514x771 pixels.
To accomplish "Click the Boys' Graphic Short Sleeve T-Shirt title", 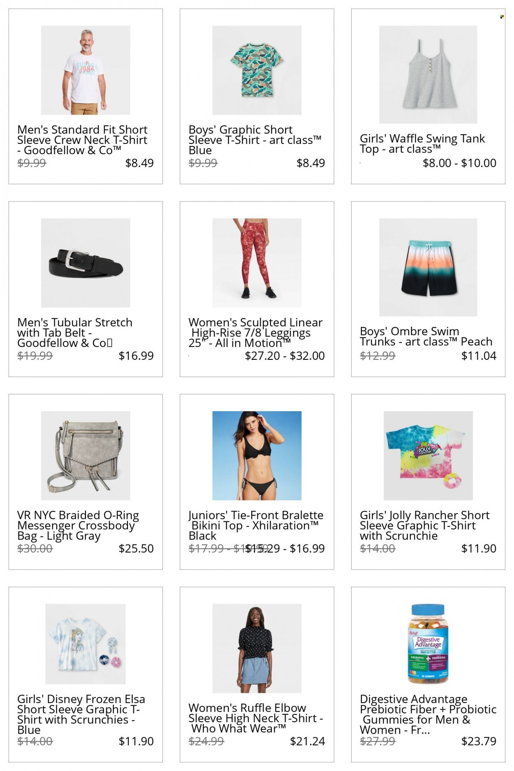I will point(255,140).
